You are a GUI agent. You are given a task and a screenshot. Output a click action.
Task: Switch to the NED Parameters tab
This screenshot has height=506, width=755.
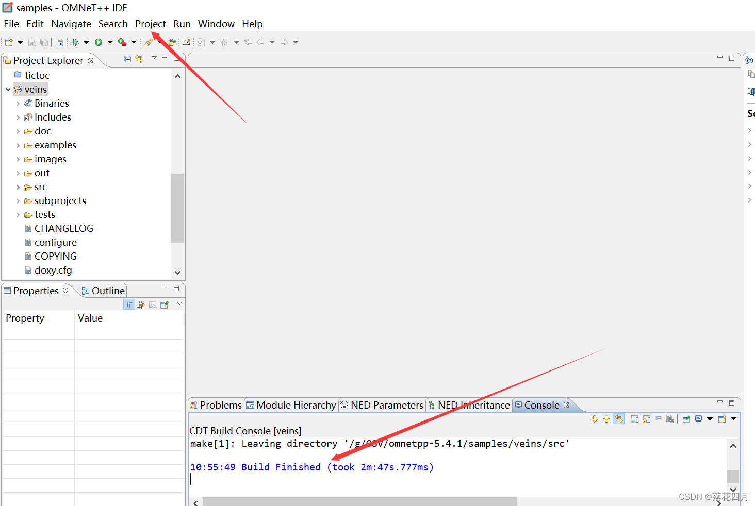tap(382, 405)
